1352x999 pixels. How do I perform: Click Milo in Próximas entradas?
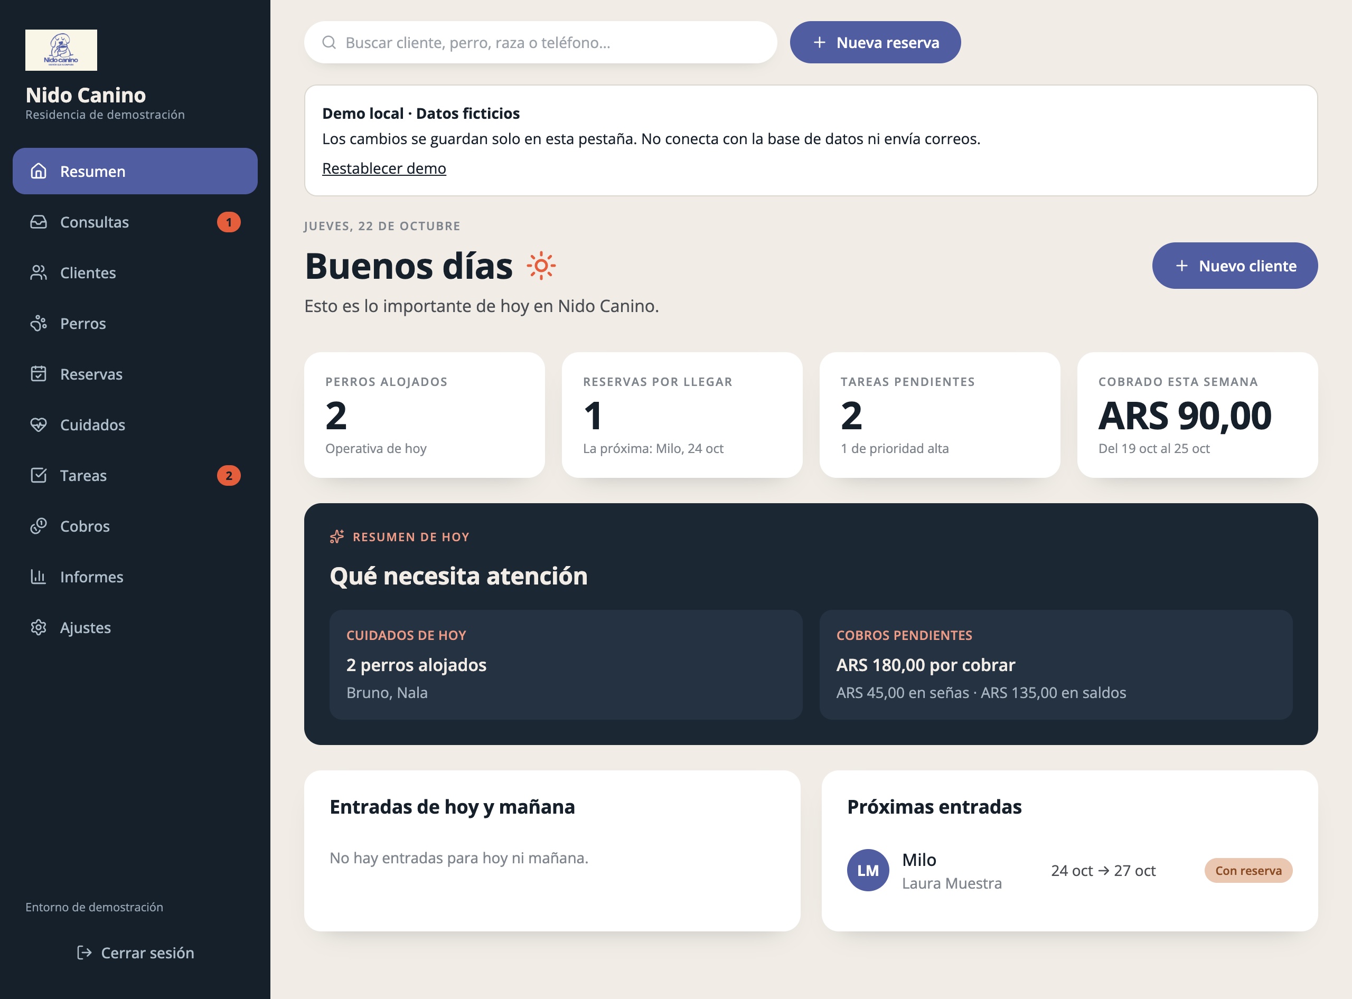(919, 859)
